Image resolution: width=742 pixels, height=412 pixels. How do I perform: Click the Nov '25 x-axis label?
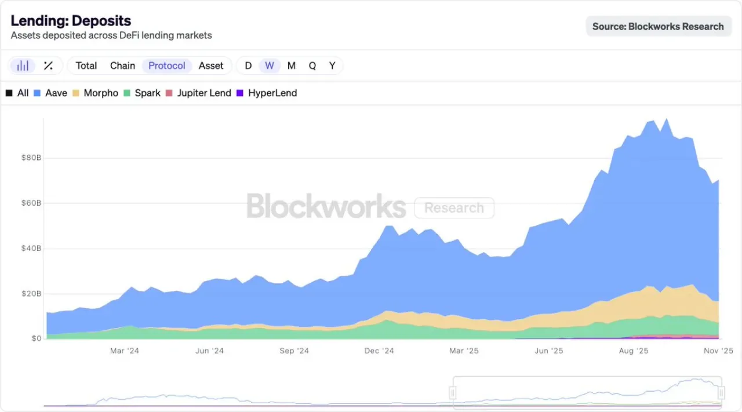[x=719, y=351]
